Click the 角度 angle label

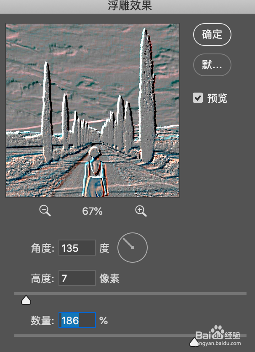42,248
